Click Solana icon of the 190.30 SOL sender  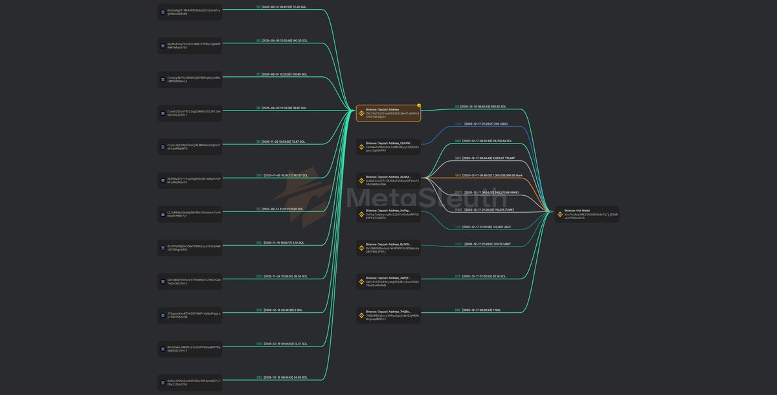[163, 45]
